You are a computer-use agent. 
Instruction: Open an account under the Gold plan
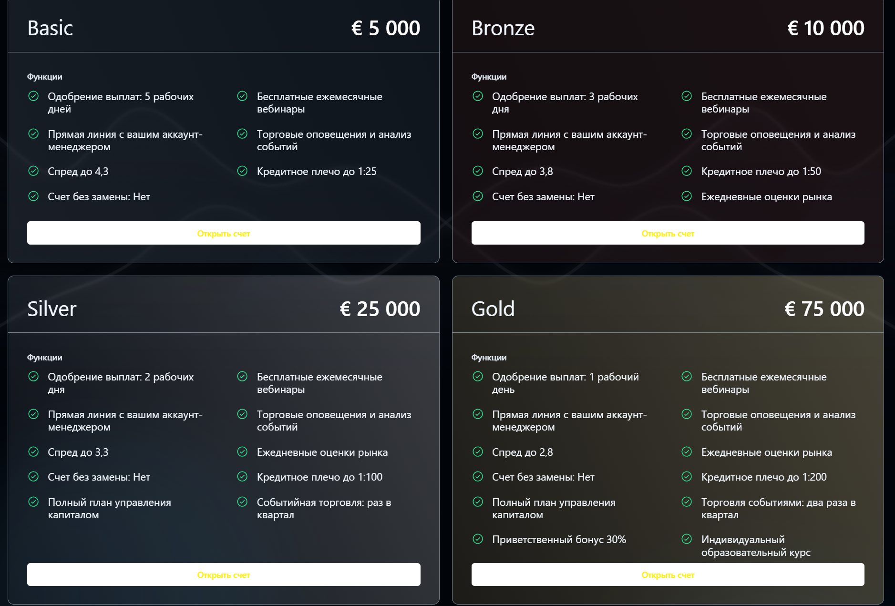point(668,575)
